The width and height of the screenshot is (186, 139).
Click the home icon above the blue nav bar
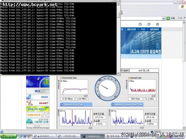pyautogui.click(x=140, y=24)
